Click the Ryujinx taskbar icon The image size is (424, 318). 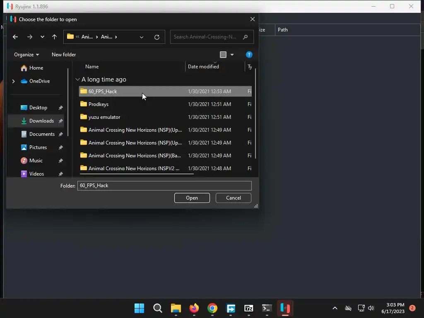(x=285, y=308)
